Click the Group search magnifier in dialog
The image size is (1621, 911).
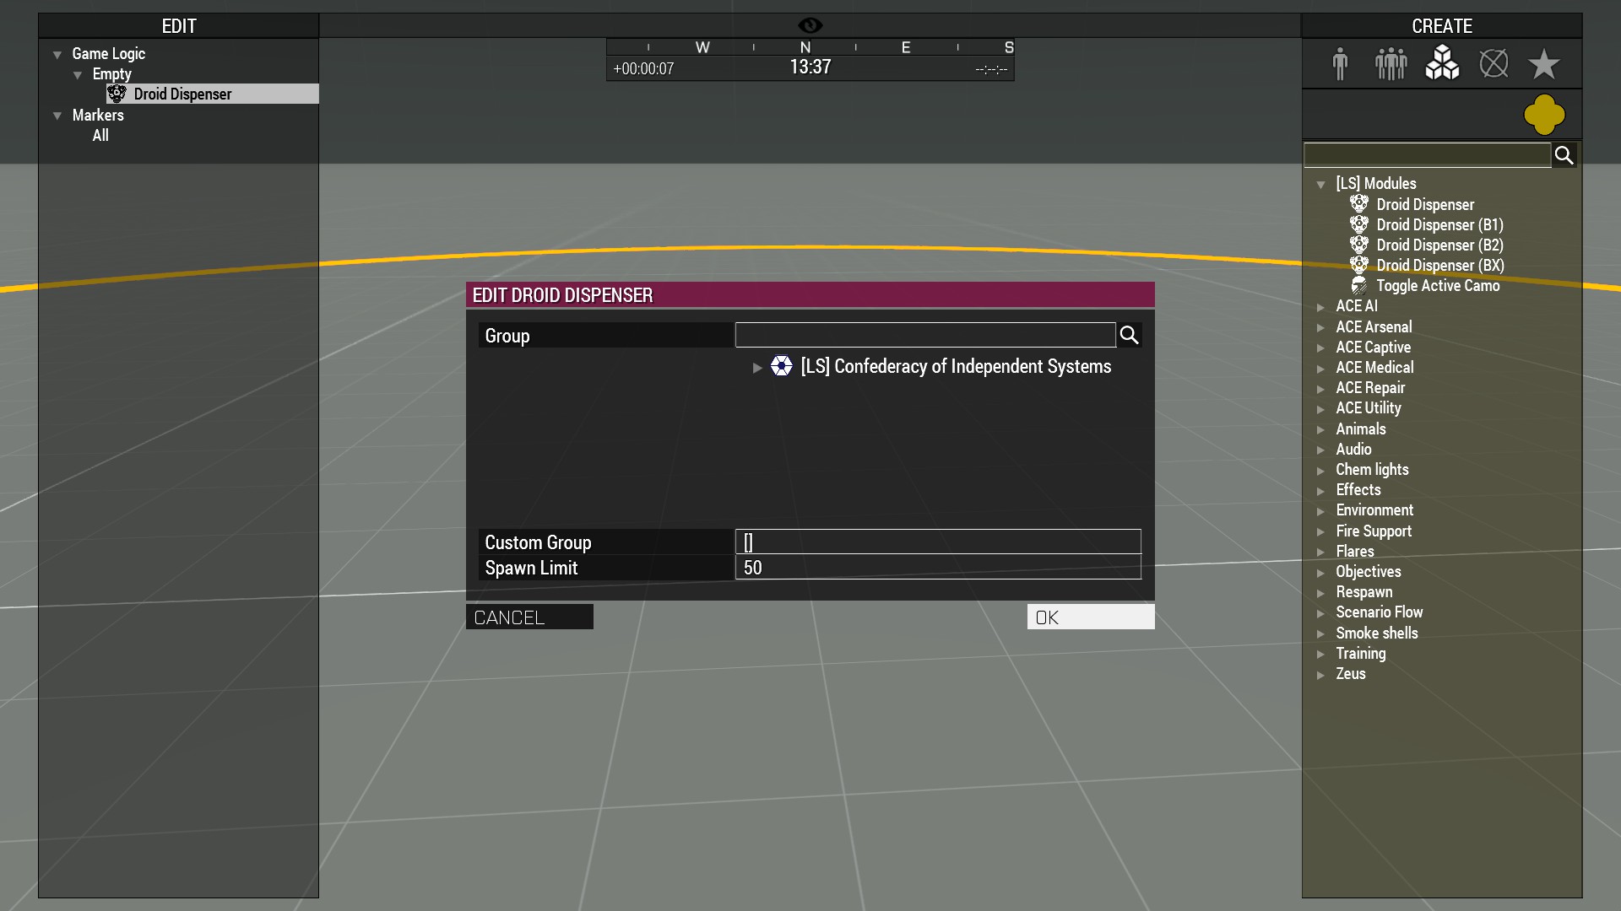click(x=1129, y=336)
